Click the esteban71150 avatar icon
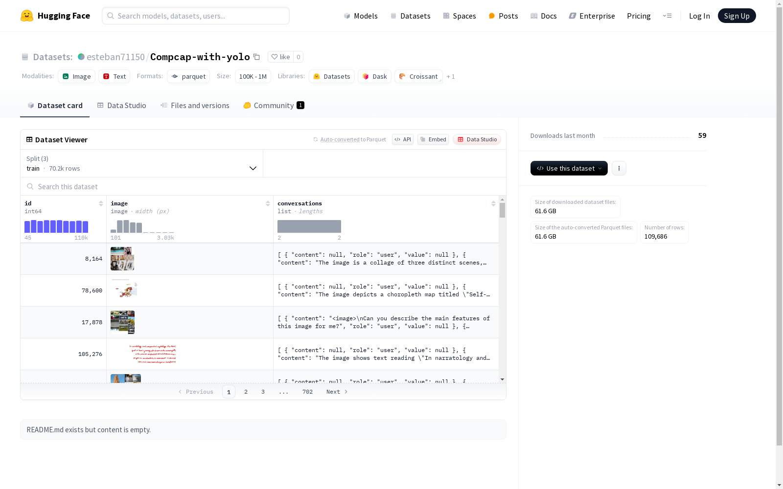This screenshot has height=489, width=783. 81,57
